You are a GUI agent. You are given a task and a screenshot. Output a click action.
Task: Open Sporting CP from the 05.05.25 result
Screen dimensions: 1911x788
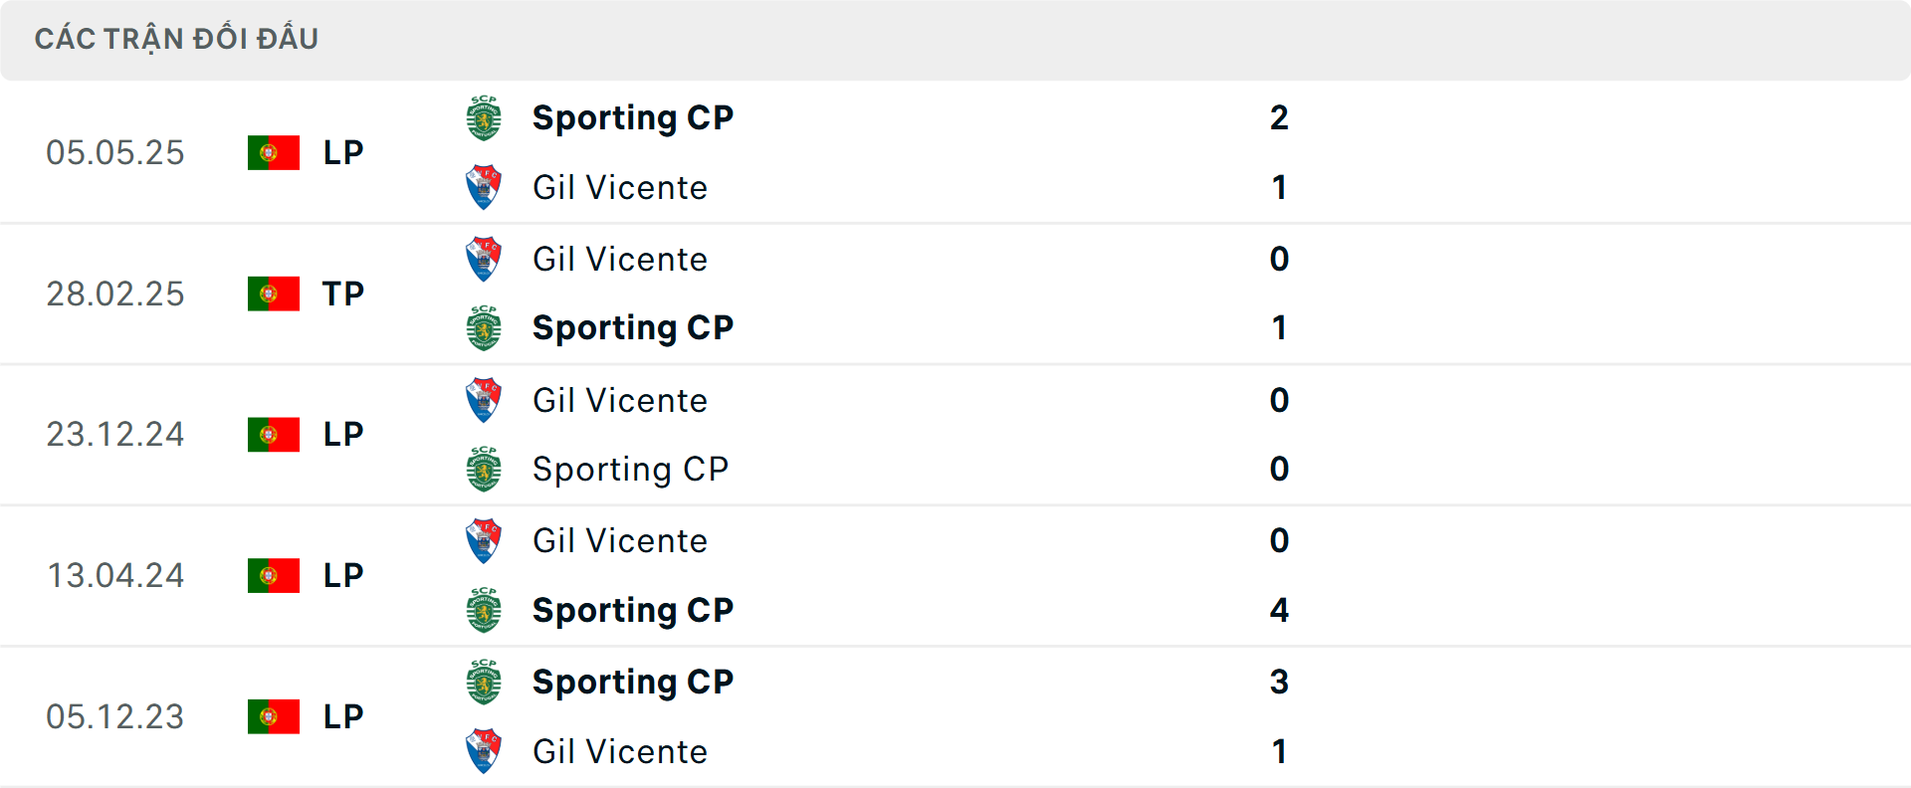click(x=633, y=116)
